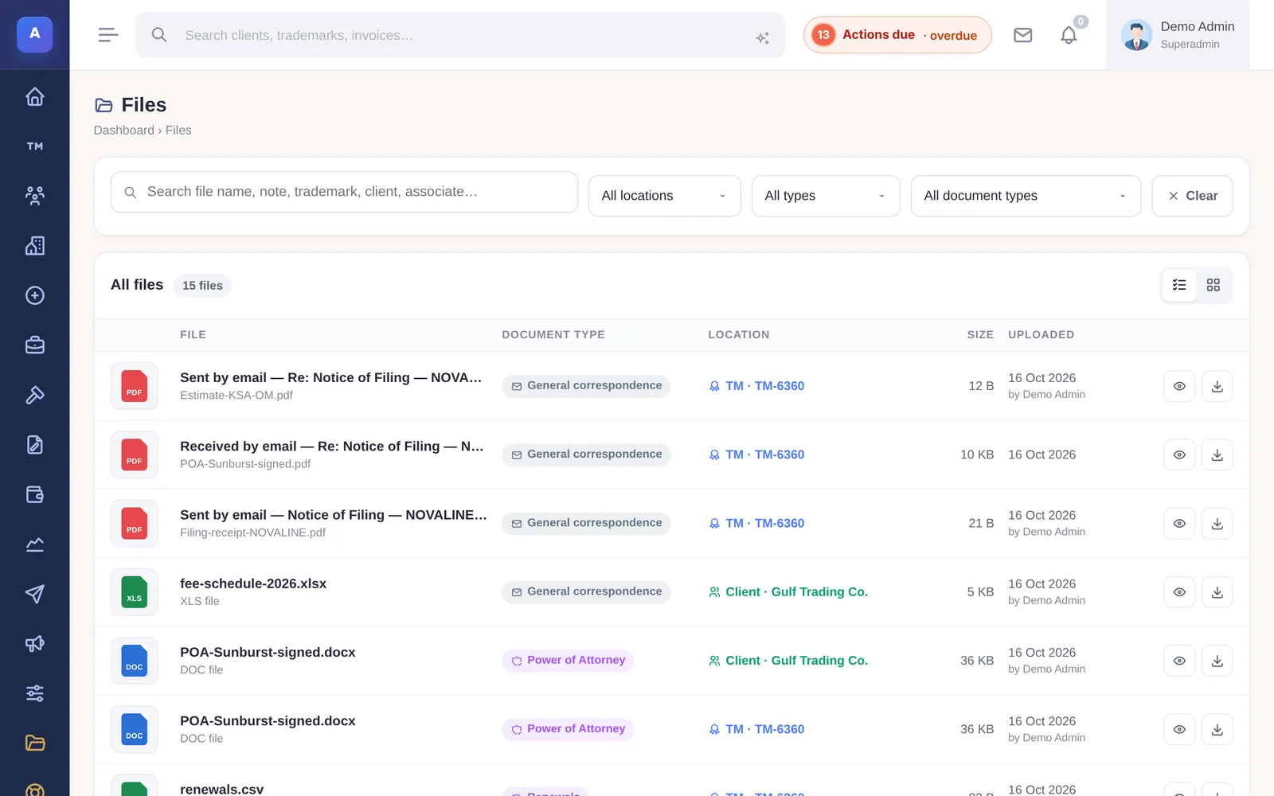Open the wallet sidebar icon

[34, 494]
